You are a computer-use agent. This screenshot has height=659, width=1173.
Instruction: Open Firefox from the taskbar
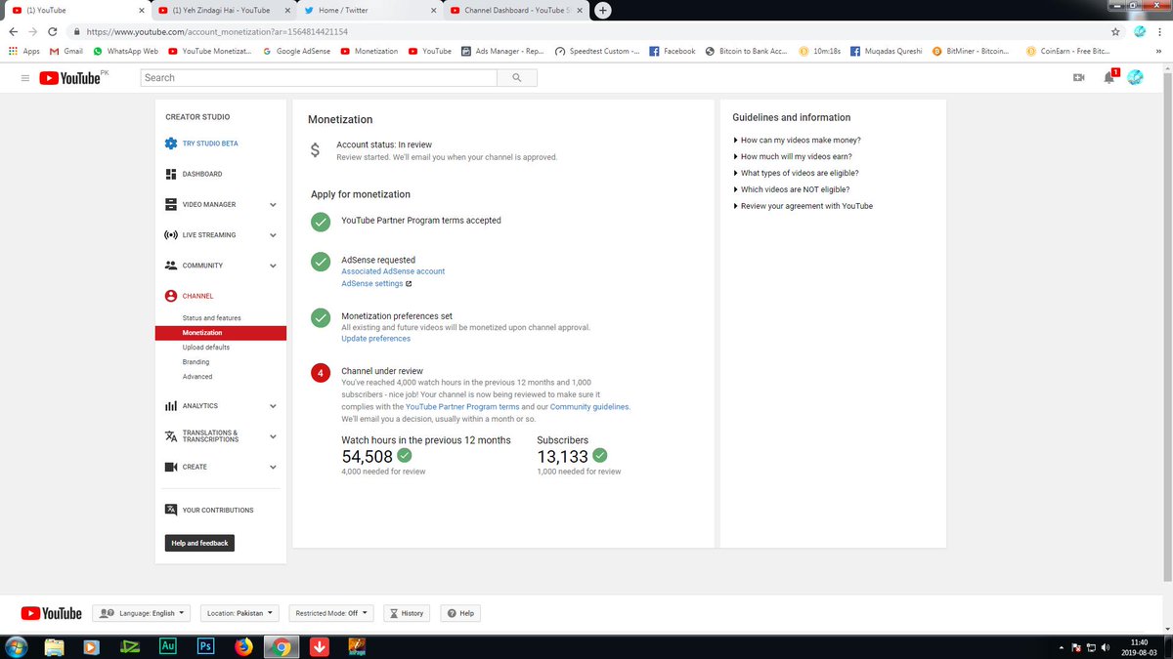(243, 646)
